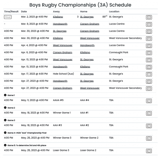Screen dimensions: 158x158
Task: Collapse the Game 4 Championship Final chevron
Action: 5,132
